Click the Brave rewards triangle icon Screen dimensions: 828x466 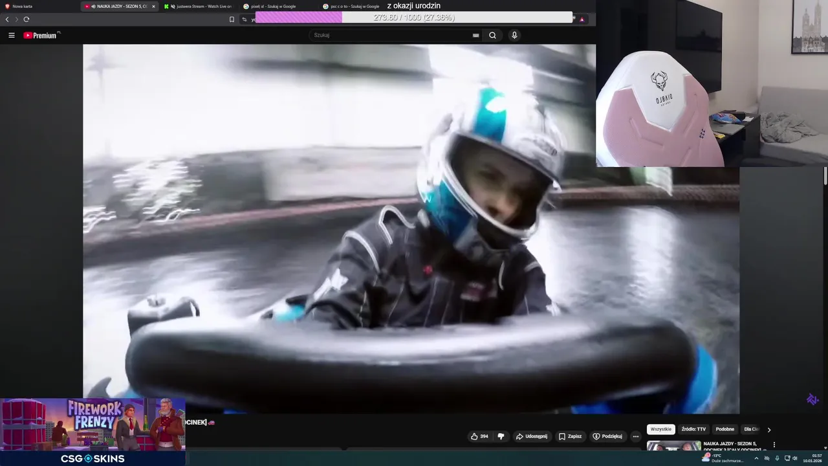point(582,19)
